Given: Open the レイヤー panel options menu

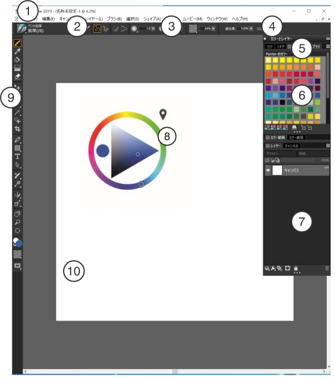Looking at the screenshot, I should coord(328,146).
